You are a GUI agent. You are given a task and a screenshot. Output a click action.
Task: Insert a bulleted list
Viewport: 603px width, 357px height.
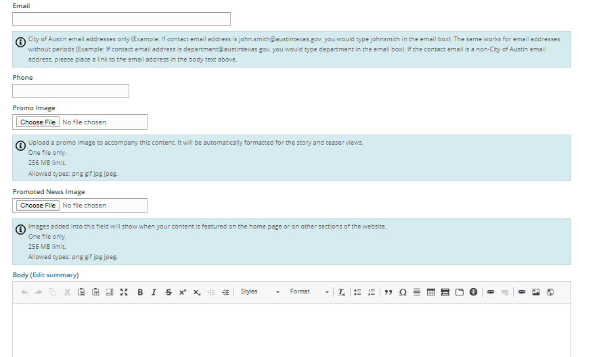point(357,293)
